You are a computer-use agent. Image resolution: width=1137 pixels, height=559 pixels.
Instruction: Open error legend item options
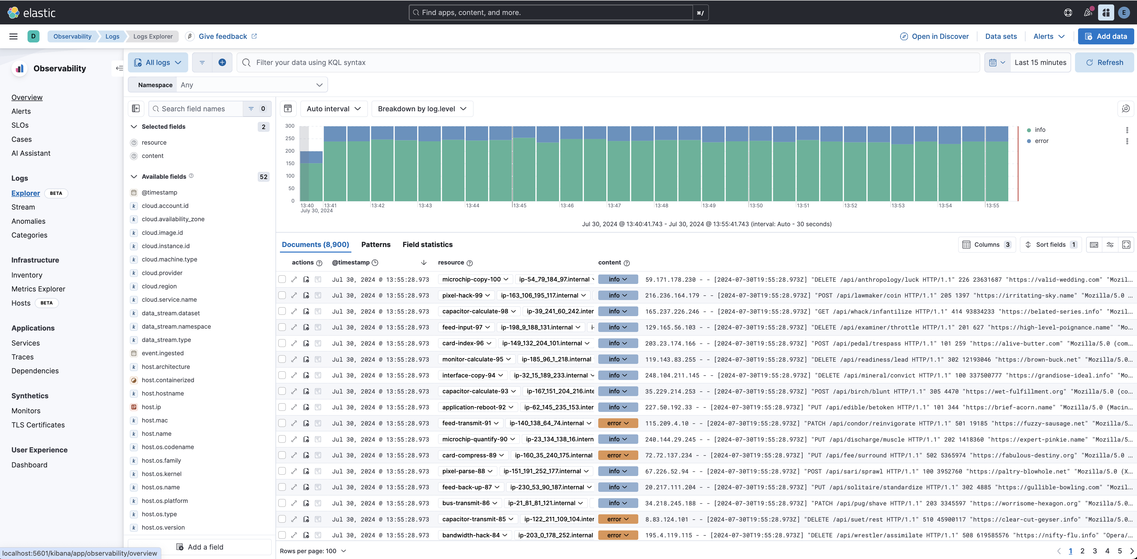(1127, 141)
